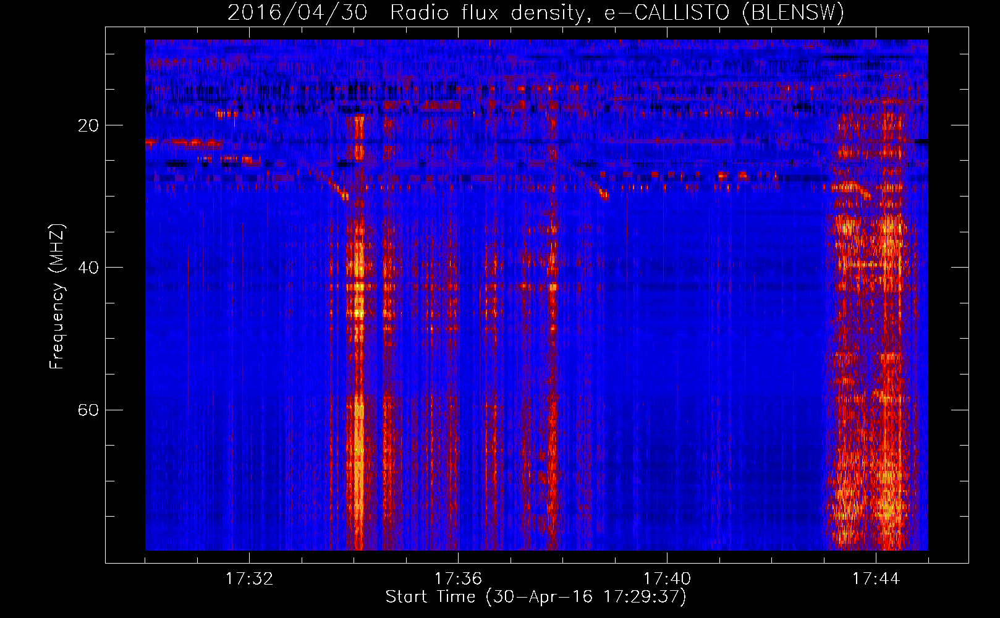Click the 'Start Time (30-Apr-16 17:29:37)' axis label
The height and width of the screenshot is (618, 1000).
tap(536, 597)
